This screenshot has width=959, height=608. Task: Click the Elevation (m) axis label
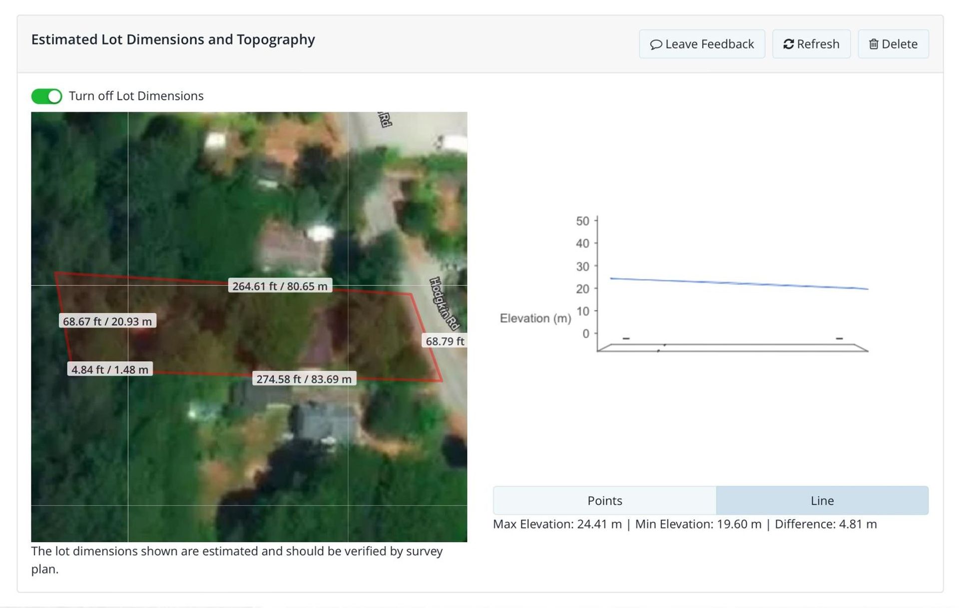(x=535, y=318)
